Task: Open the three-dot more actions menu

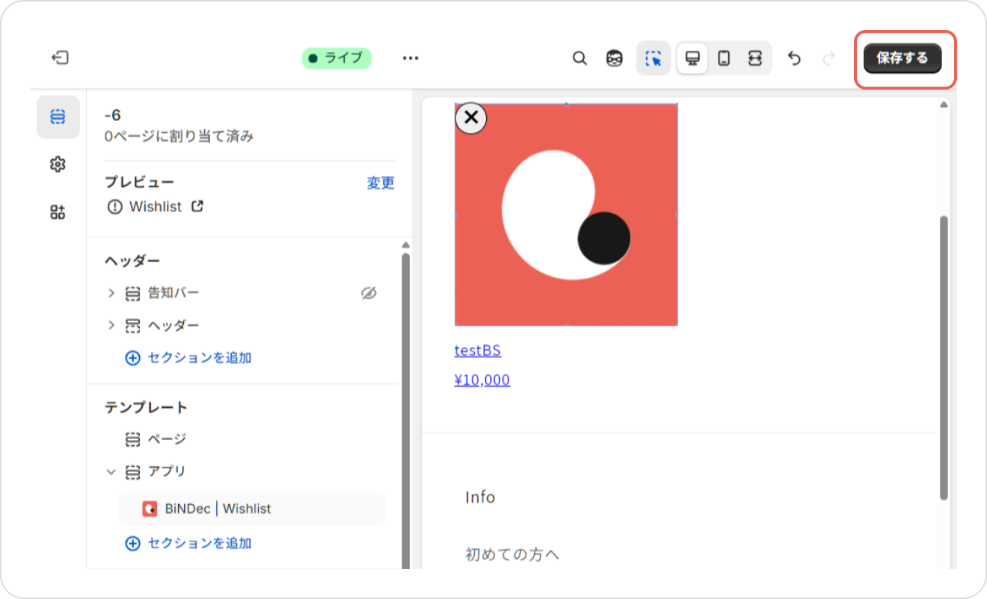Action: (x=411, y=58)
